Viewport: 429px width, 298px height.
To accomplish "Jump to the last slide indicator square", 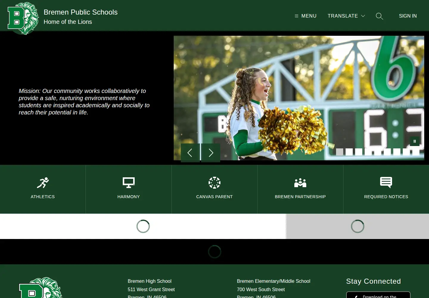I will point(416,152).
